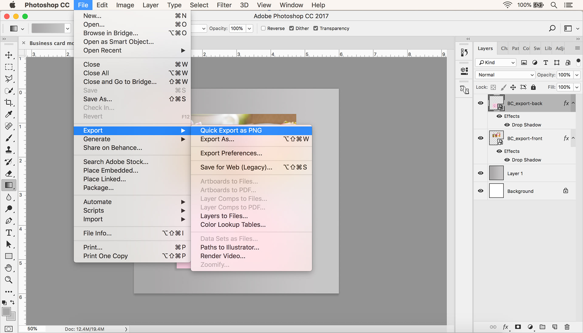Choose Save As... in File menu
This screenshot has height=333, width=583.
(x=132, y=99)
